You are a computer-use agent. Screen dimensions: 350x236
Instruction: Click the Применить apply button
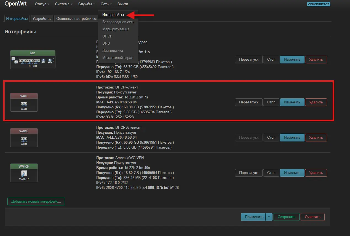253,217
